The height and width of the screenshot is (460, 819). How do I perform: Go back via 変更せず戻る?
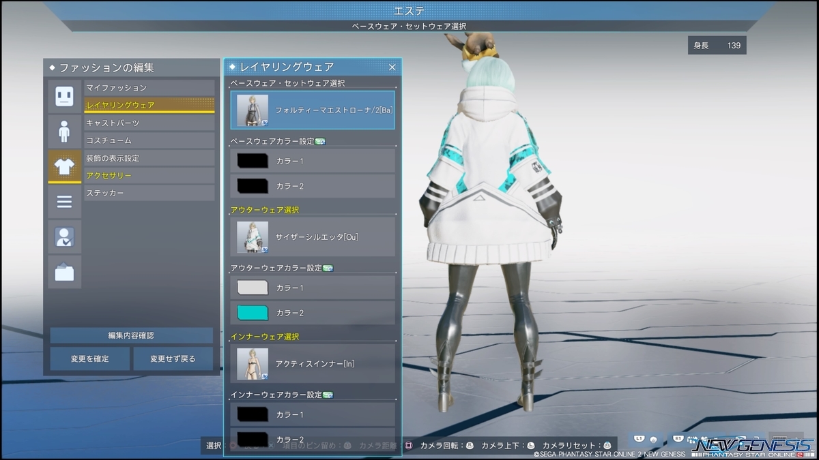(173, 358)
